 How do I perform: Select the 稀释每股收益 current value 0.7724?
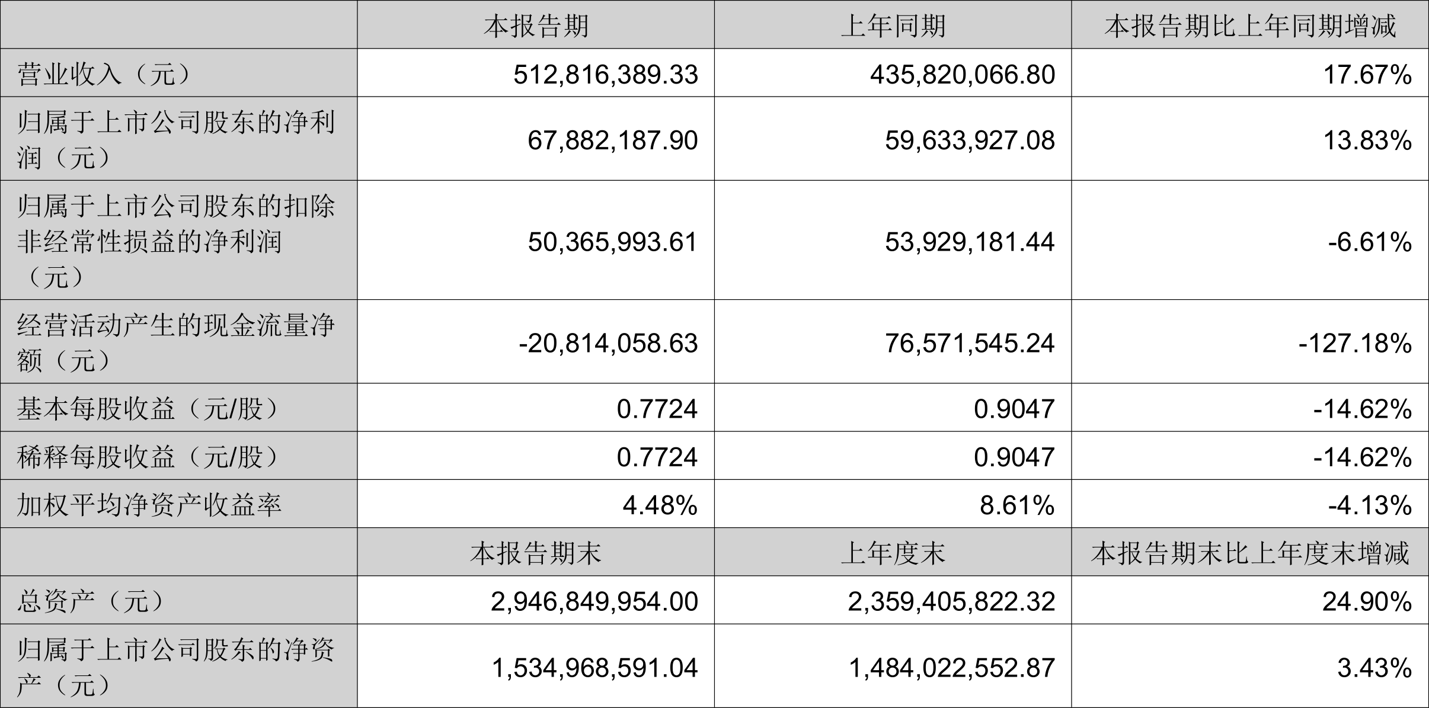click(x=657, y=457)
